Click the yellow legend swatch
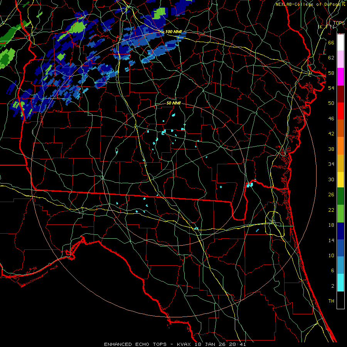 tap(340, 180)
